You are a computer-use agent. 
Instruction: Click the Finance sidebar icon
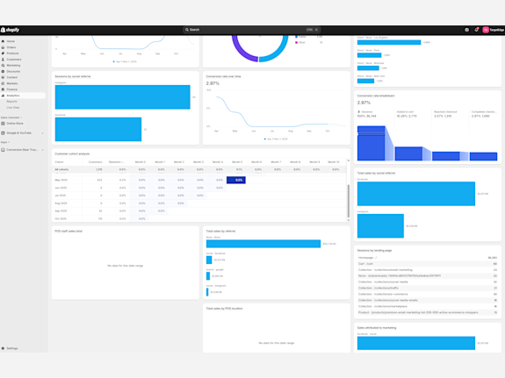pos(3,89)
